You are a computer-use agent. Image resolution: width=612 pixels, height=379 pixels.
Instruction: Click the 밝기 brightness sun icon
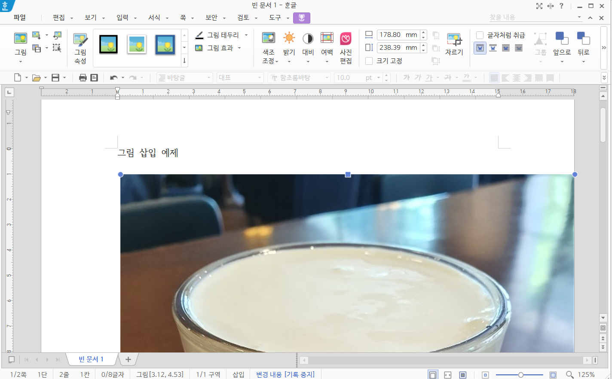coord(289,38)
